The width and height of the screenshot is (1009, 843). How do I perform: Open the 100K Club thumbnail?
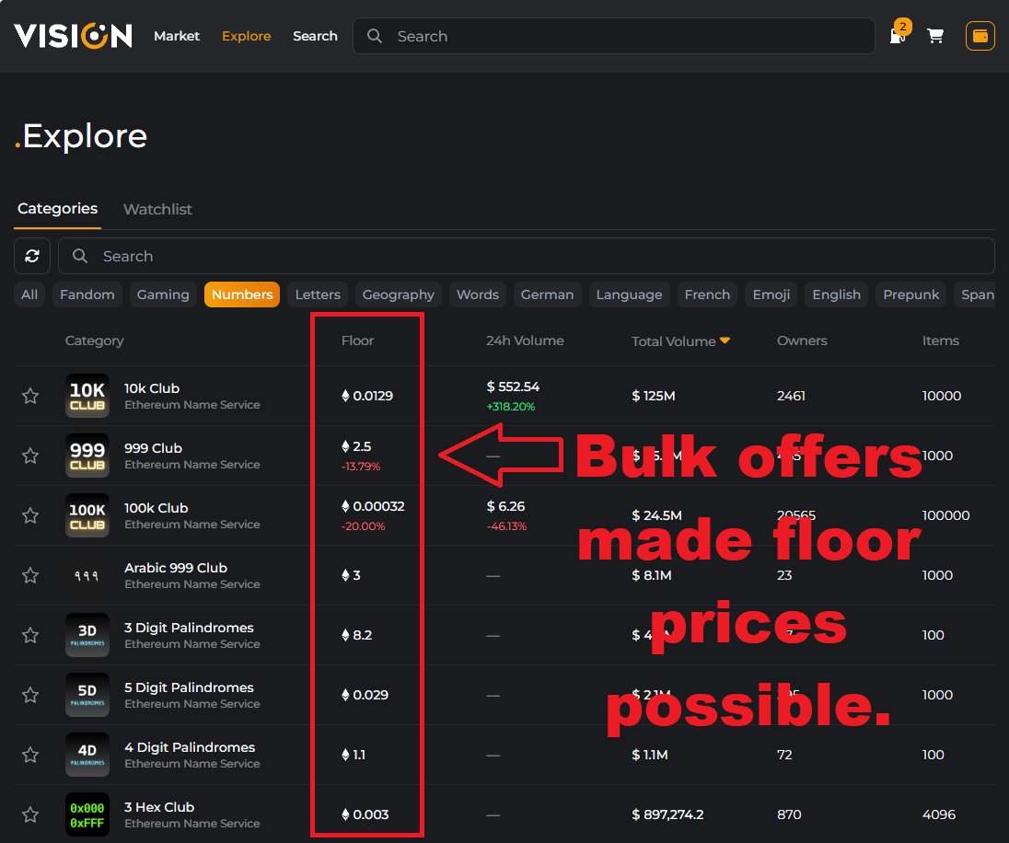(87, 515)
